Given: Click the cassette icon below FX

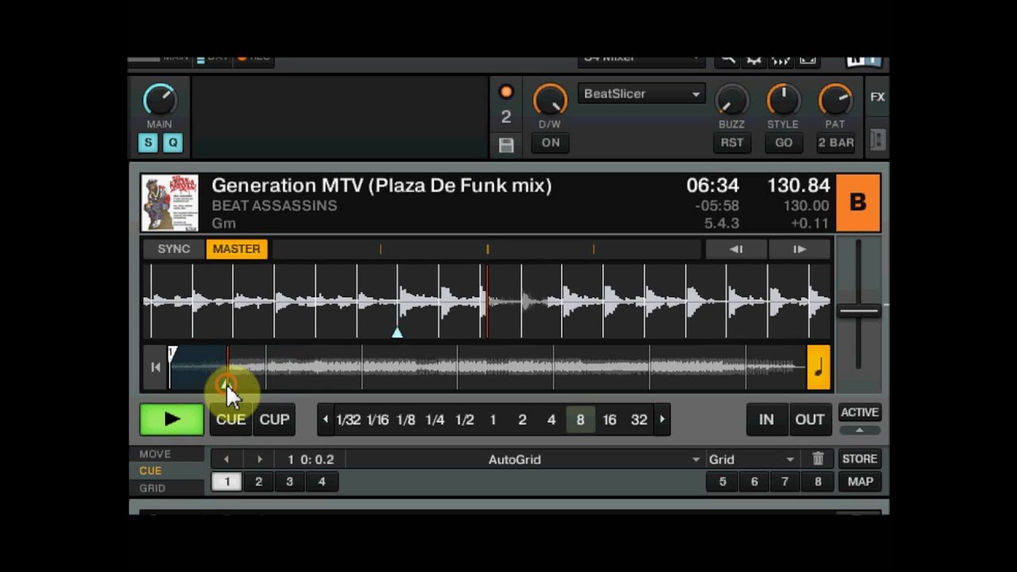Looking at the screenshot, I should (877, 140).
